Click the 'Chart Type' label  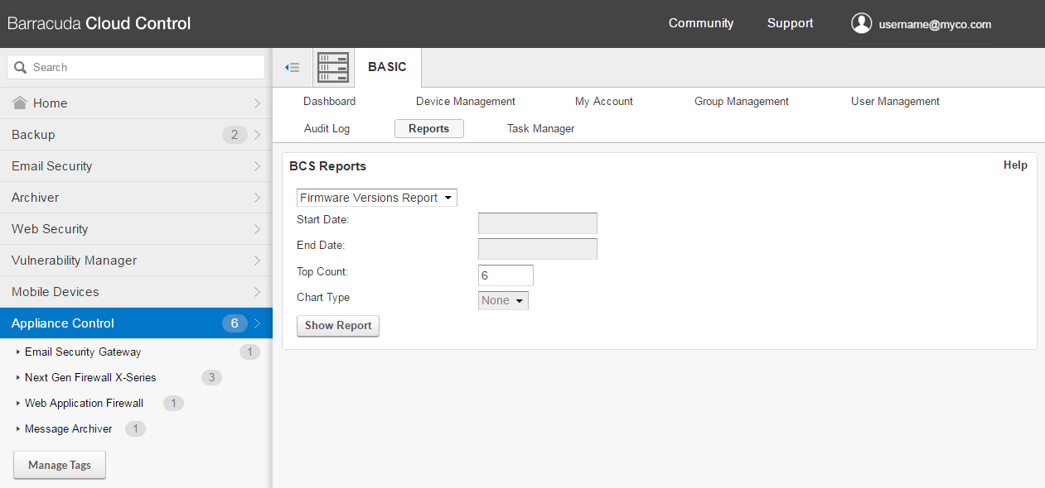coord(323,298)
